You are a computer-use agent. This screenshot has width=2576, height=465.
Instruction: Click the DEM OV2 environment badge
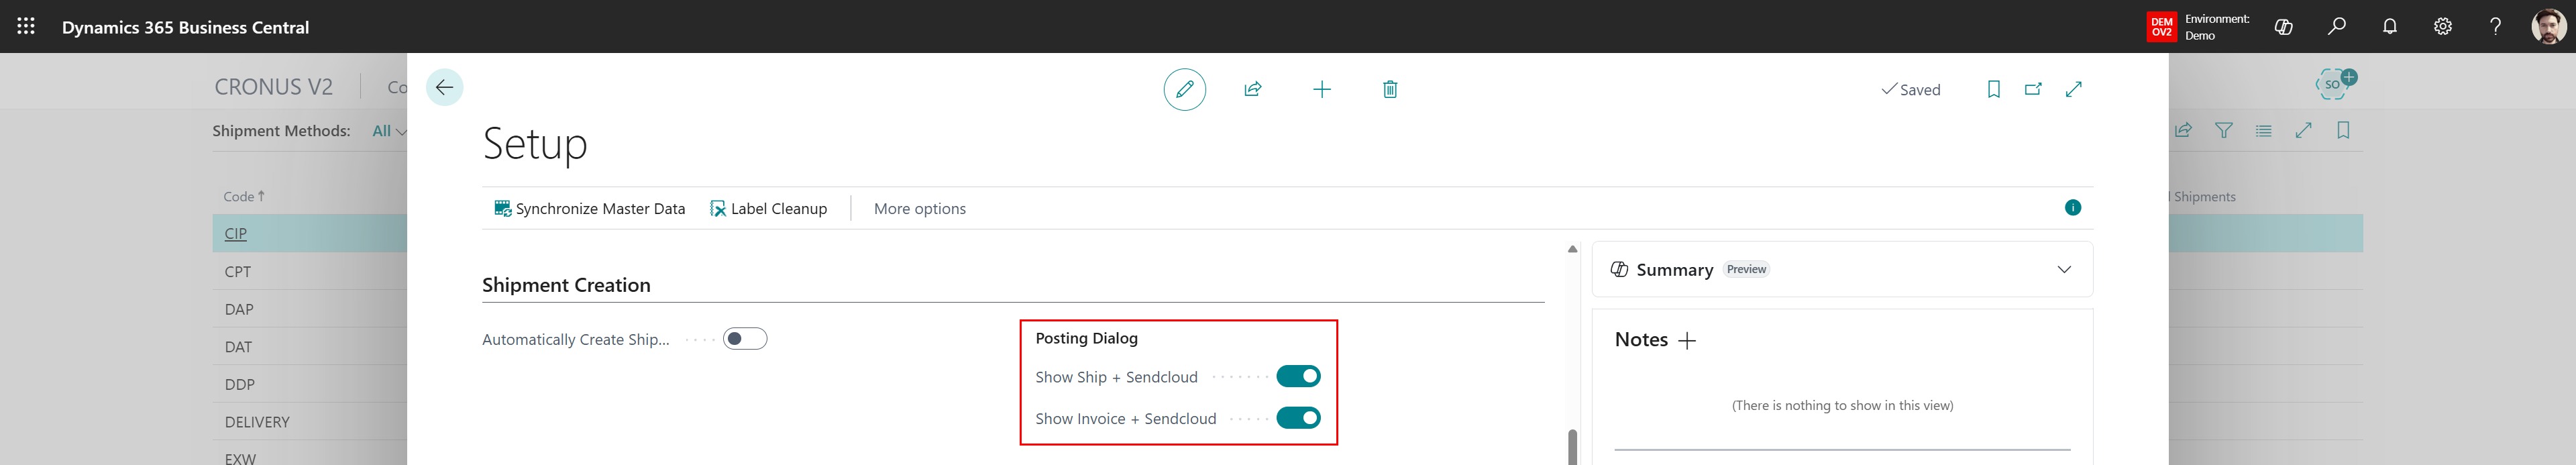coord(2161,27)
